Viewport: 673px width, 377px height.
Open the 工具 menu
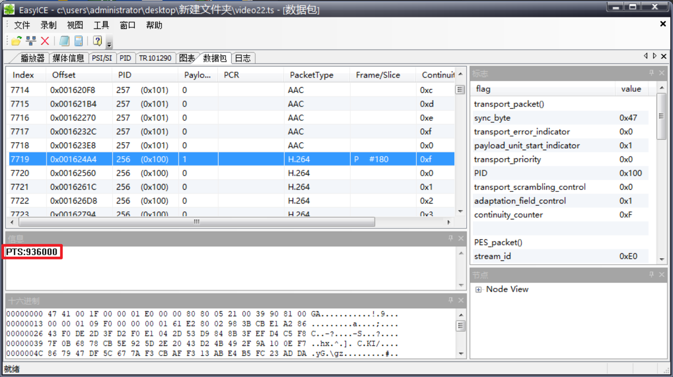101,25
